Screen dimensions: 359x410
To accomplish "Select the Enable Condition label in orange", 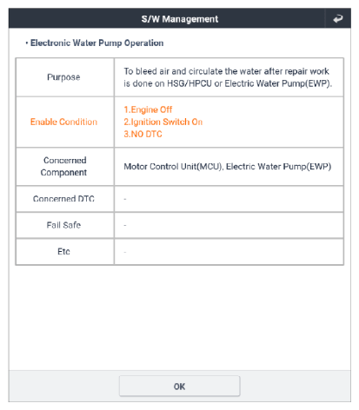I will tap(63, 122).
